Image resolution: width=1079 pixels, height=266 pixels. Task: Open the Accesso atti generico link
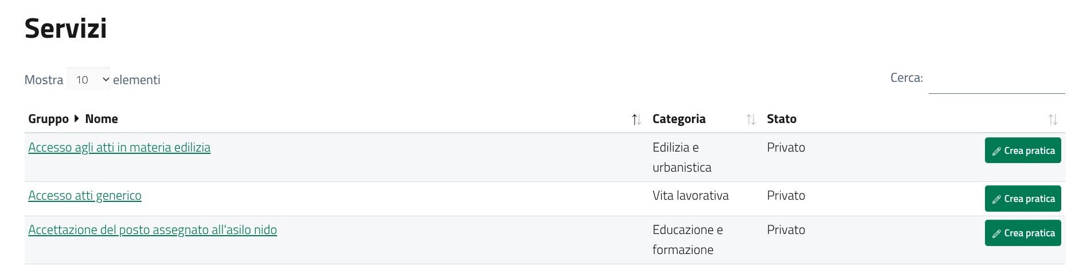tap(85, 196)
